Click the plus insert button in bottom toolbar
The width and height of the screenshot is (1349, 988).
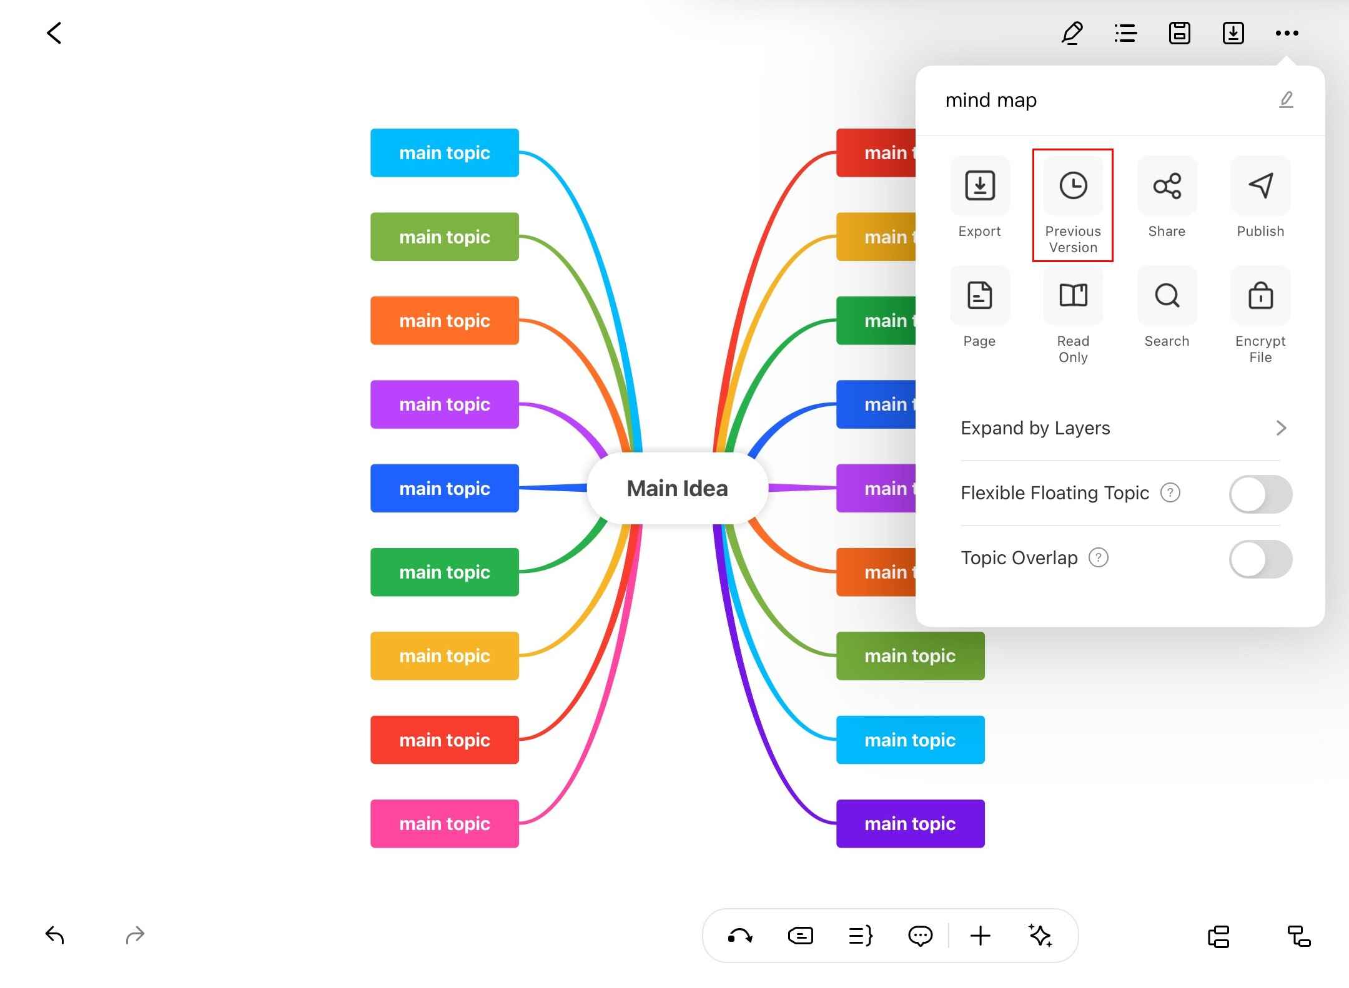coord(980,936)
